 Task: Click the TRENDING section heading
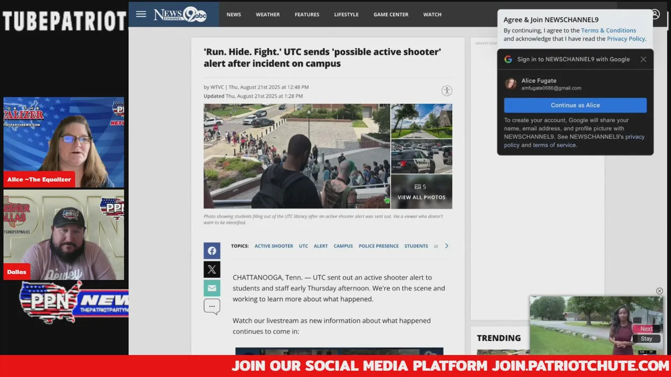tap(499, 338)
